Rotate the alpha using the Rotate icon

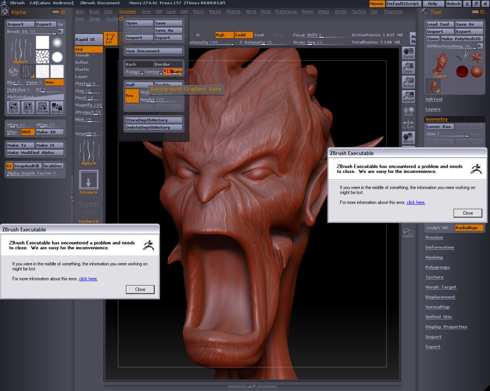pos(42,107)
